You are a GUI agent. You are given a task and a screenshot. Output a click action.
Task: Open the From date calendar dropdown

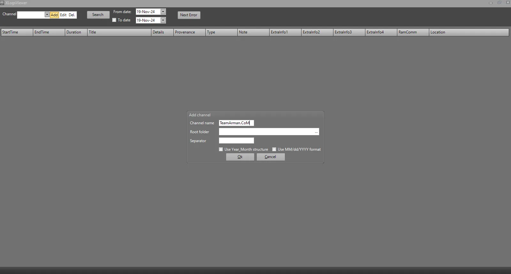(163, 12)
